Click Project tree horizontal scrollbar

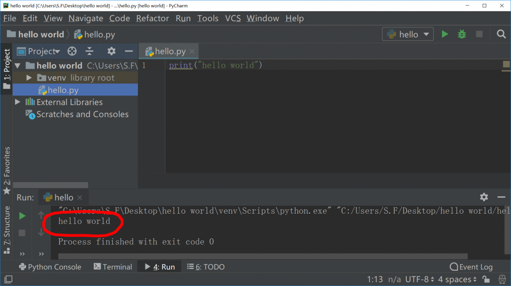tap(51, 186)
